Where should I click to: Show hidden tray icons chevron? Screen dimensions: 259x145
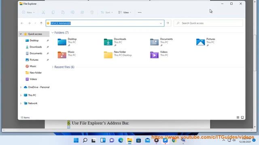point(224,140)
